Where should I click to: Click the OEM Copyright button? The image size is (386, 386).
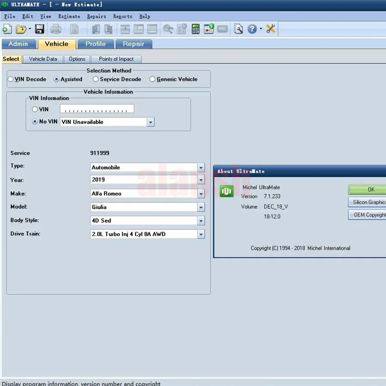367,215
